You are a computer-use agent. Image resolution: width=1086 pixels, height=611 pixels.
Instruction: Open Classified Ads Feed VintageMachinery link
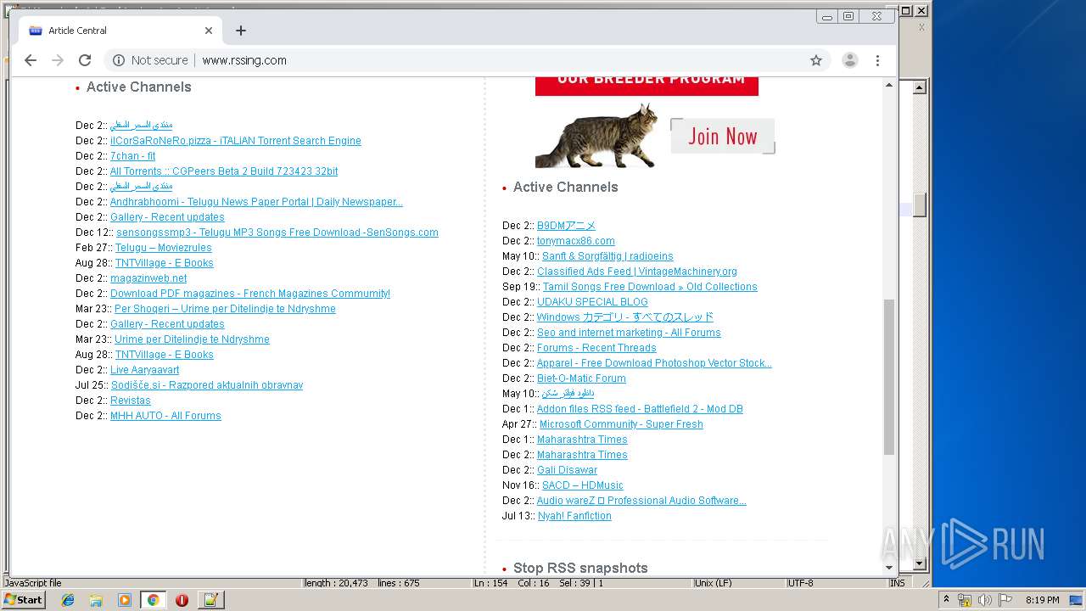[637, 272]
